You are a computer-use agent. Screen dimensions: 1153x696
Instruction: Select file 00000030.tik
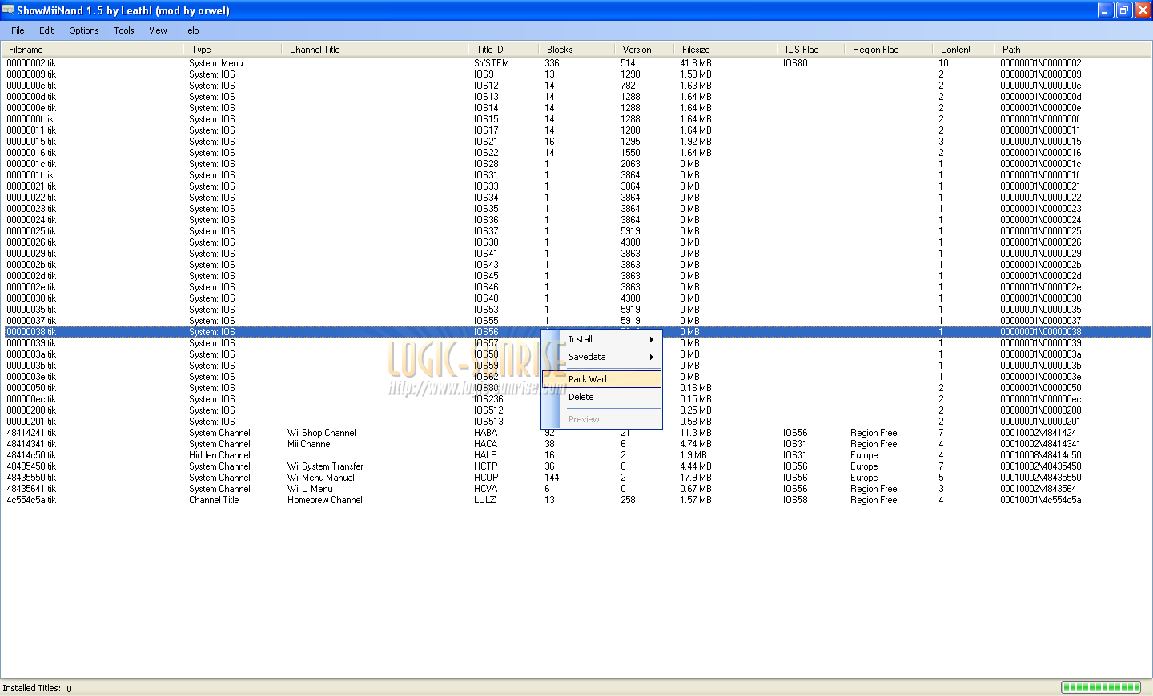click(x=31, y=298)
